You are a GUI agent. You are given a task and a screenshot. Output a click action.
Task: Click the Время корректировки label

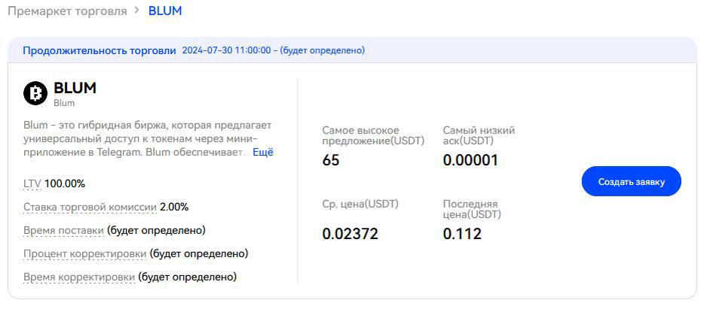pyautogui.click(x=79, y=277)
